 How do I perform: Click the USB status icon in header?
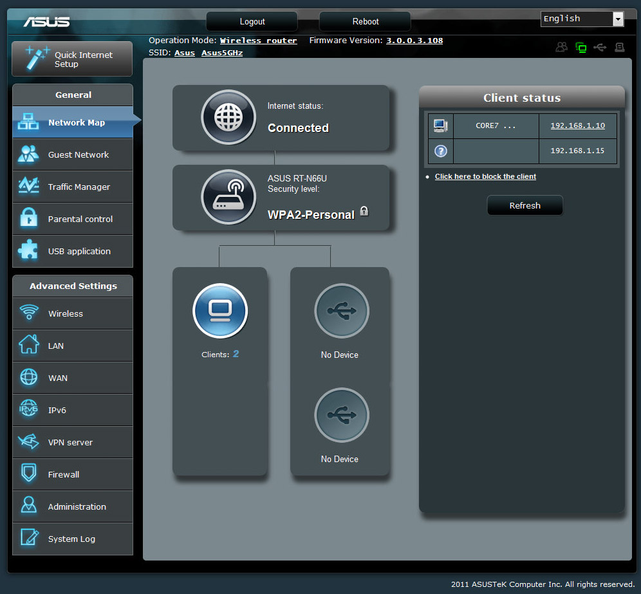pos(600,47)
